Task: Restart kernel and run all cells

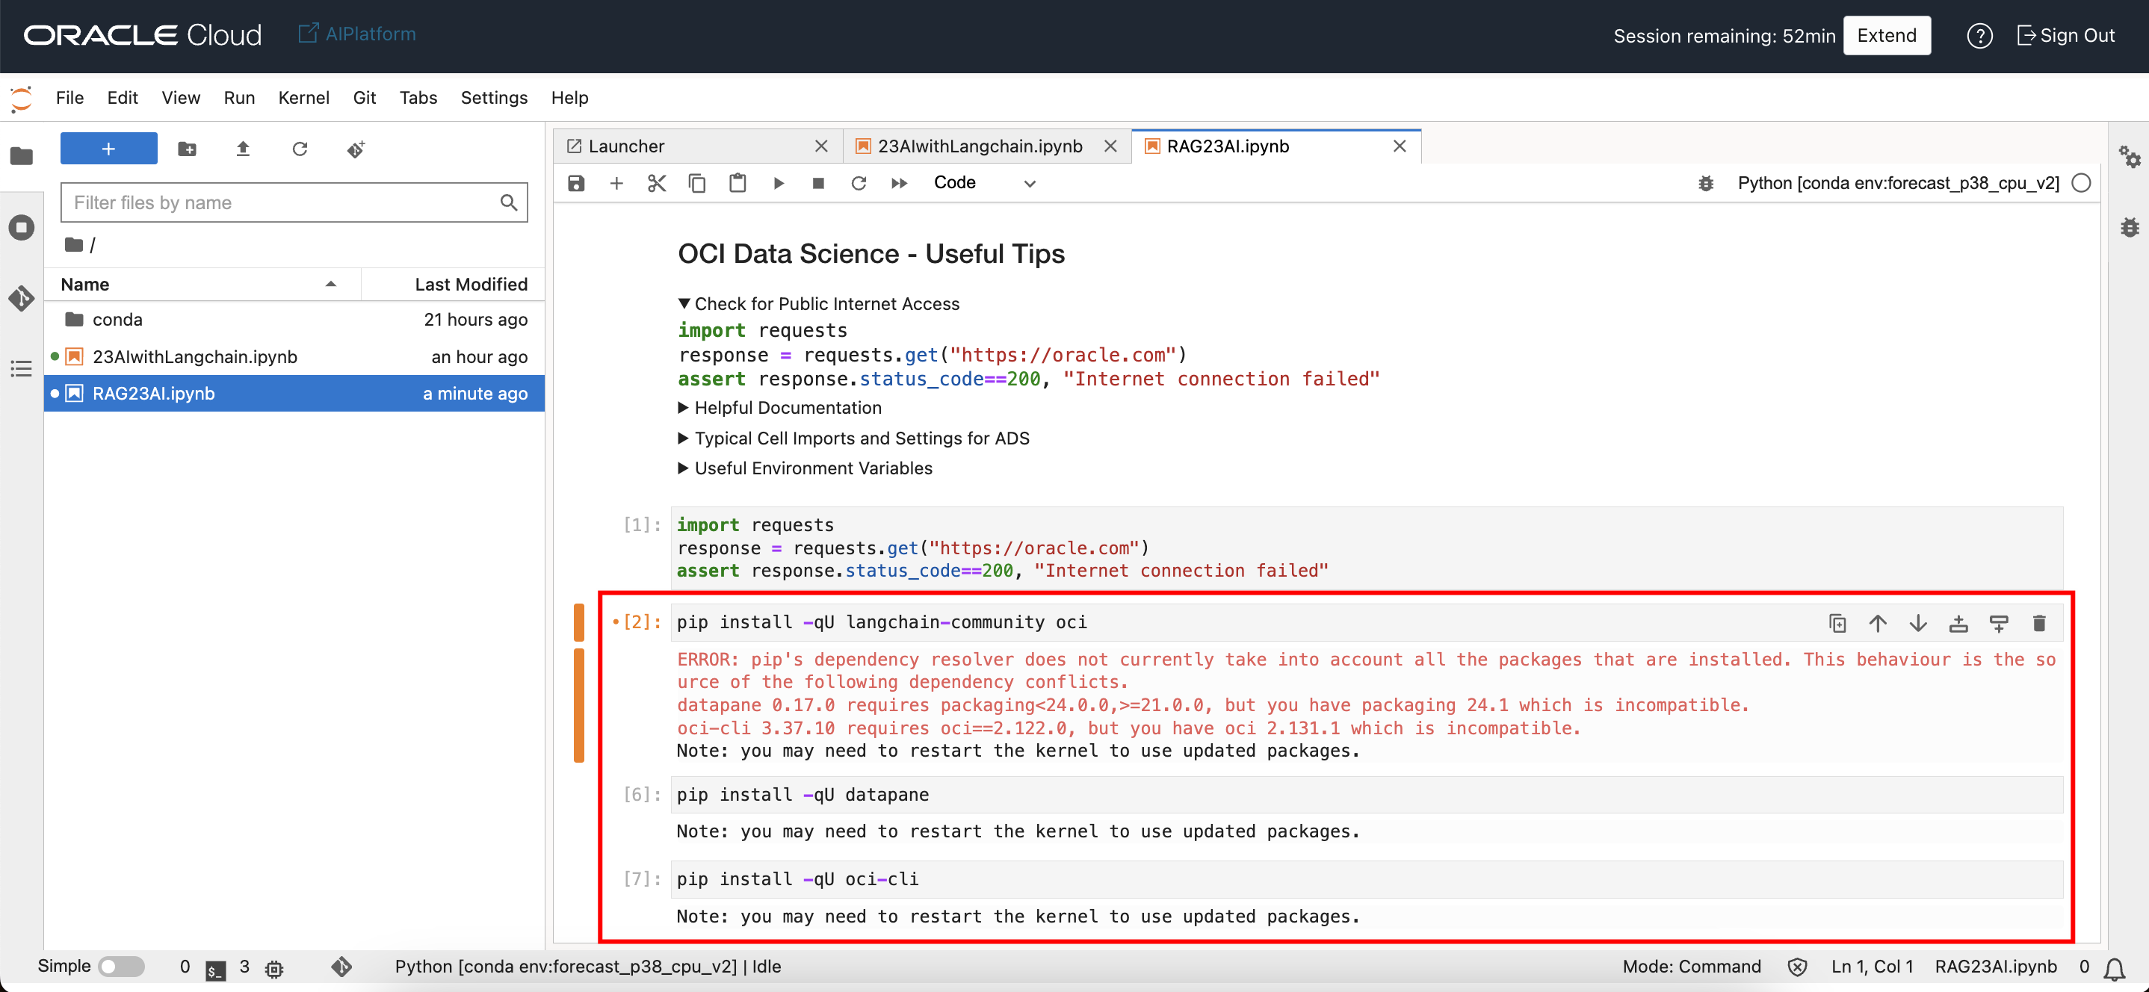Action: [x=898, y=183]
